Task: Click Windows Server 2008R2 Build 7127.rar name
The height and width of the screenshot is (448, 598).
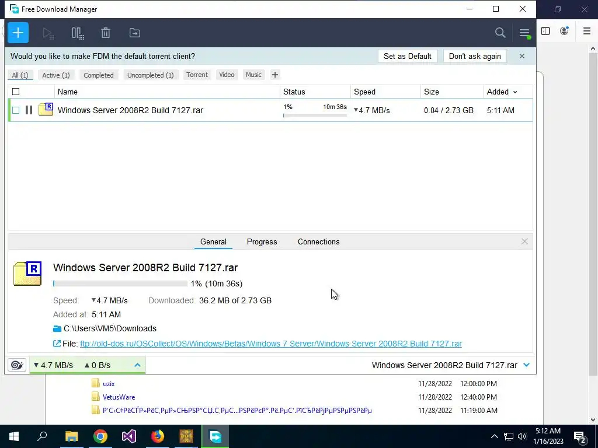Action: coord(130,110)
